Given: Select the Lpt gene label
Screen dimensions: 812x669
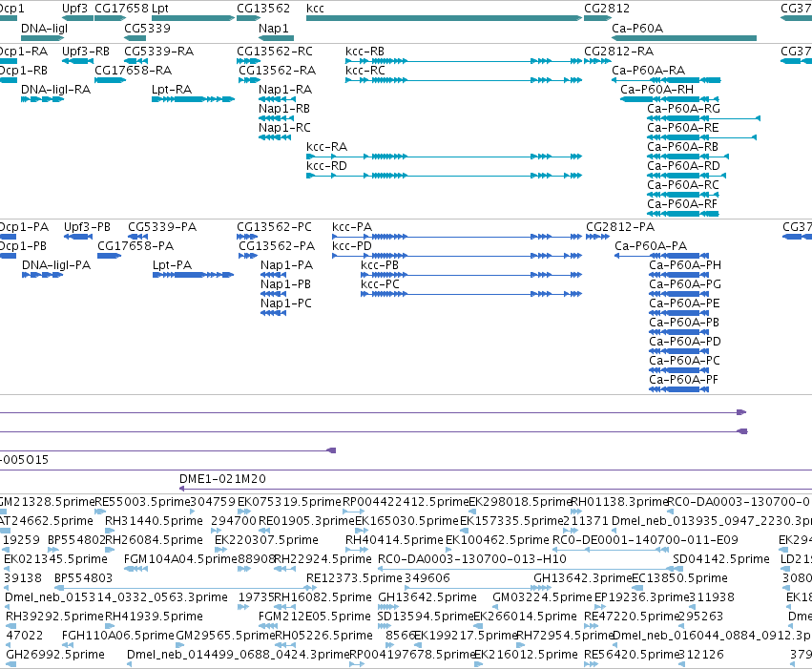Looking at the screenshot, I should click(160, 9).
